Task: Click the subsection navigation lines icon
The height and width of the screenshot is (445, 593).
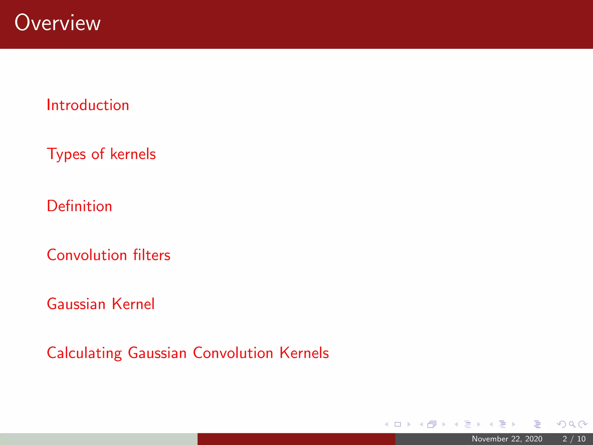Action: point(468,424)
